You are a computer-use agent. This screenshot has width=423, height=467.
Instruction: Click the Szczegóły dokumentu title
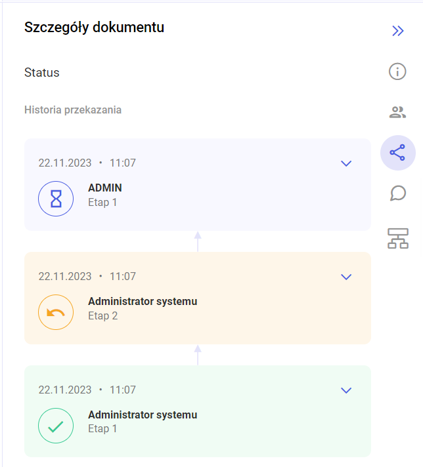(95, 28)
